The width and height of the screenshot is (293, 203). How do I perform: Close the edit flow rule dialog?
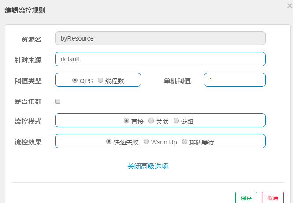pyautogui.click(x=289, y=6)
